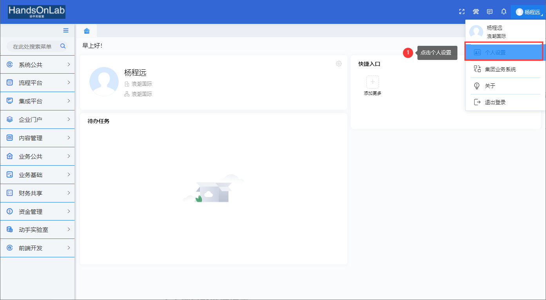Expand 前端开发 chevron arrow
Viewport: 546px width, 300px height.
[69, 248]
